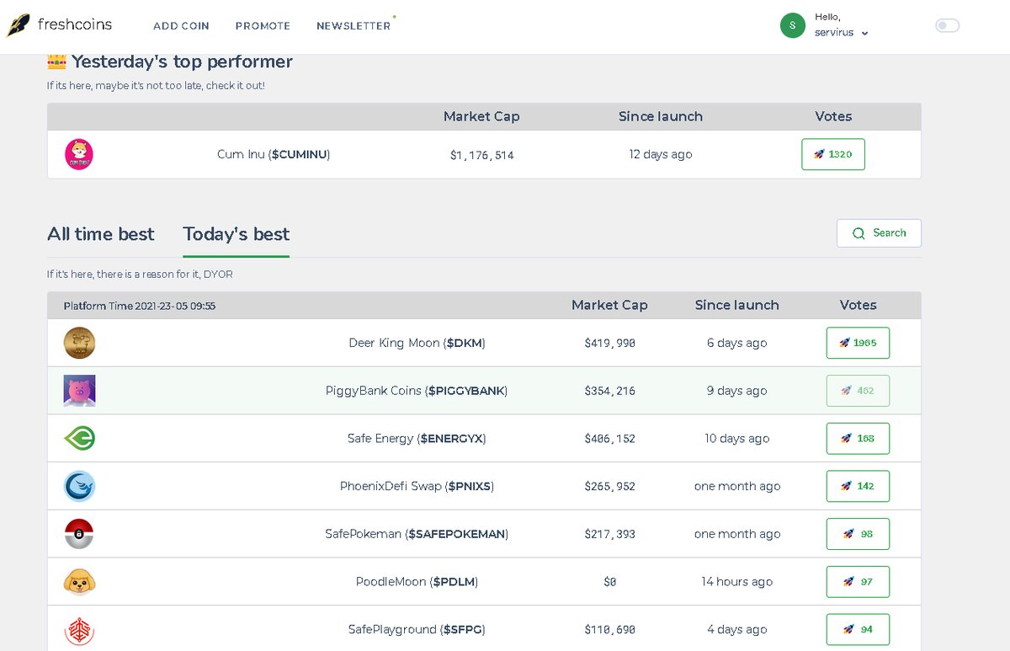The width and height of the screenshot is (1010, 651).
Task: Click the Safe Energy green logo
Action: pos(79,438)
